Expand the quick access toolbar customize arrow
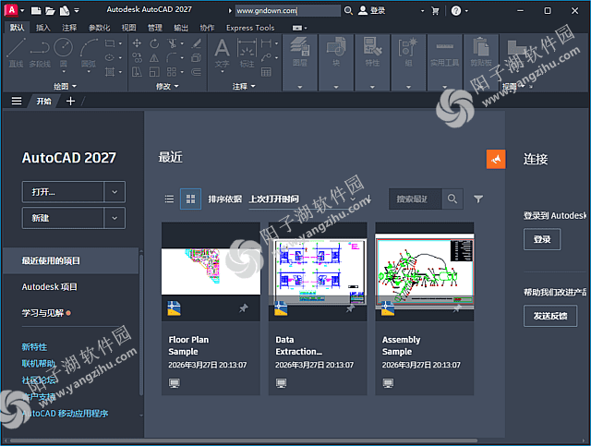Image resolution: width=591 pixels, height=446 pixels. click(77, 10)
